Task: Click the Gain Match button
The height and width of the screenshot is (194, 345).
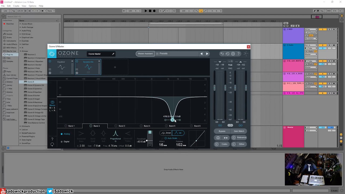Action: click(x=239, y=131)
